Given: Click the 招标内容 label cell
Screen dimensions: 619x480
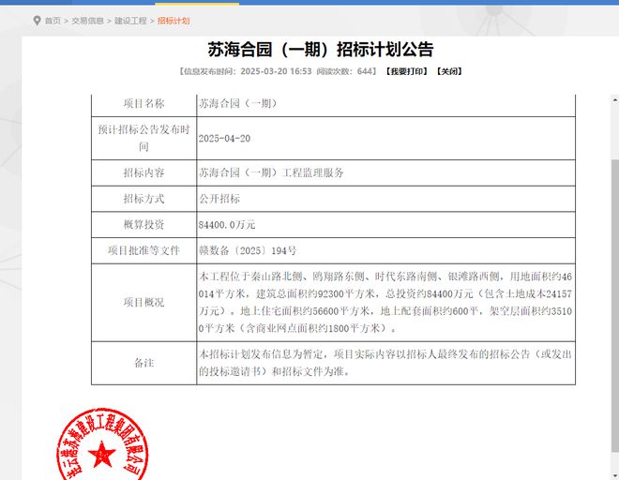Looking at the screenshot, I should 143,172.
